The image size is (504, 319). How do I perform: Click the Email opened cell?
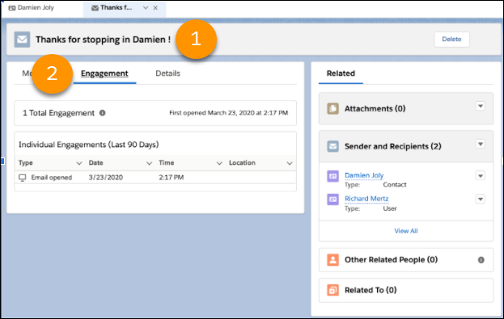(52, 178)
